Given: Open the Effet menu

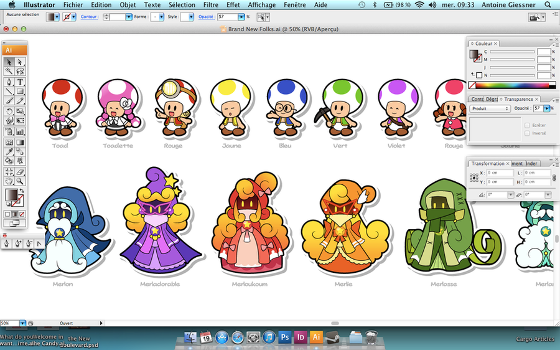Looking at the screenshot, I should click(233, 4).
